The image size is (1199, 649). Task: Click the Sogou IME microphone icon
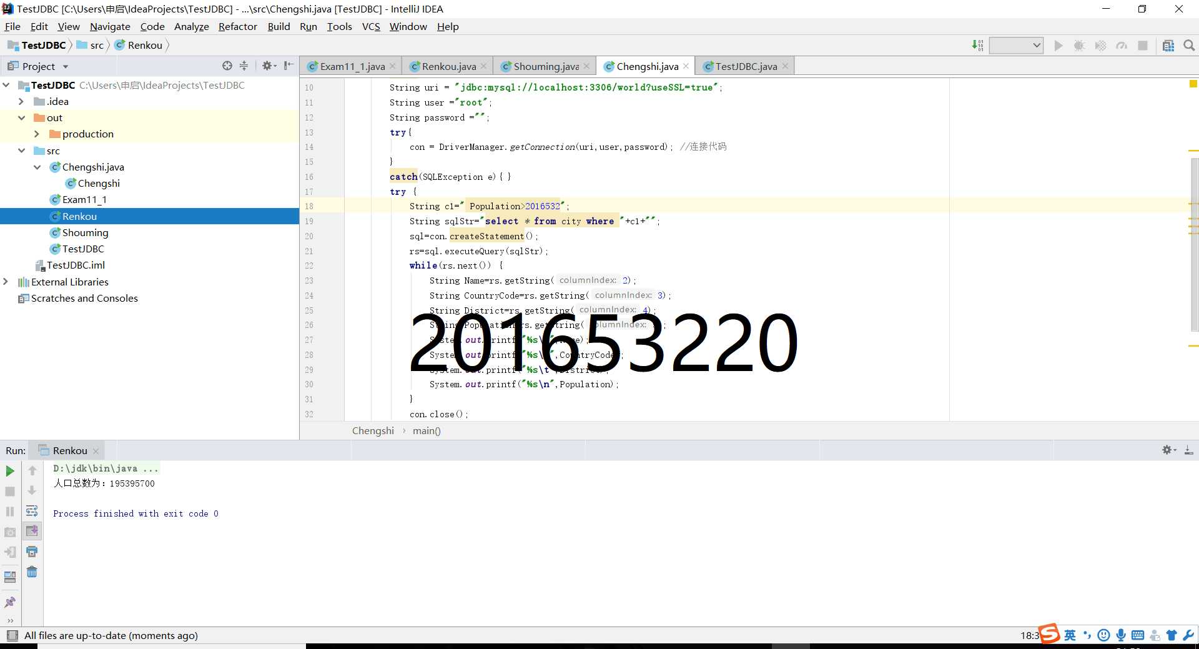point(1121,635)
